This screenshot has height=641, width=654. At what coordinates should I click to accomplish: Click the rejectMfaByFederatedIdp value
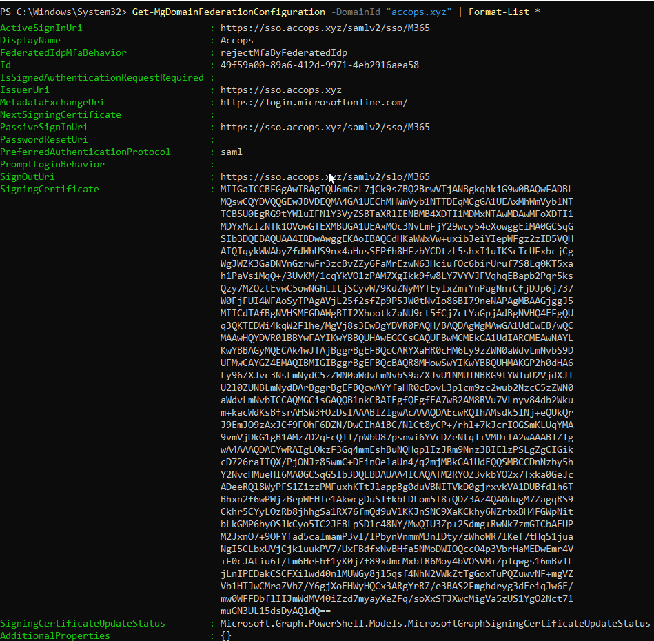(283, 53)
